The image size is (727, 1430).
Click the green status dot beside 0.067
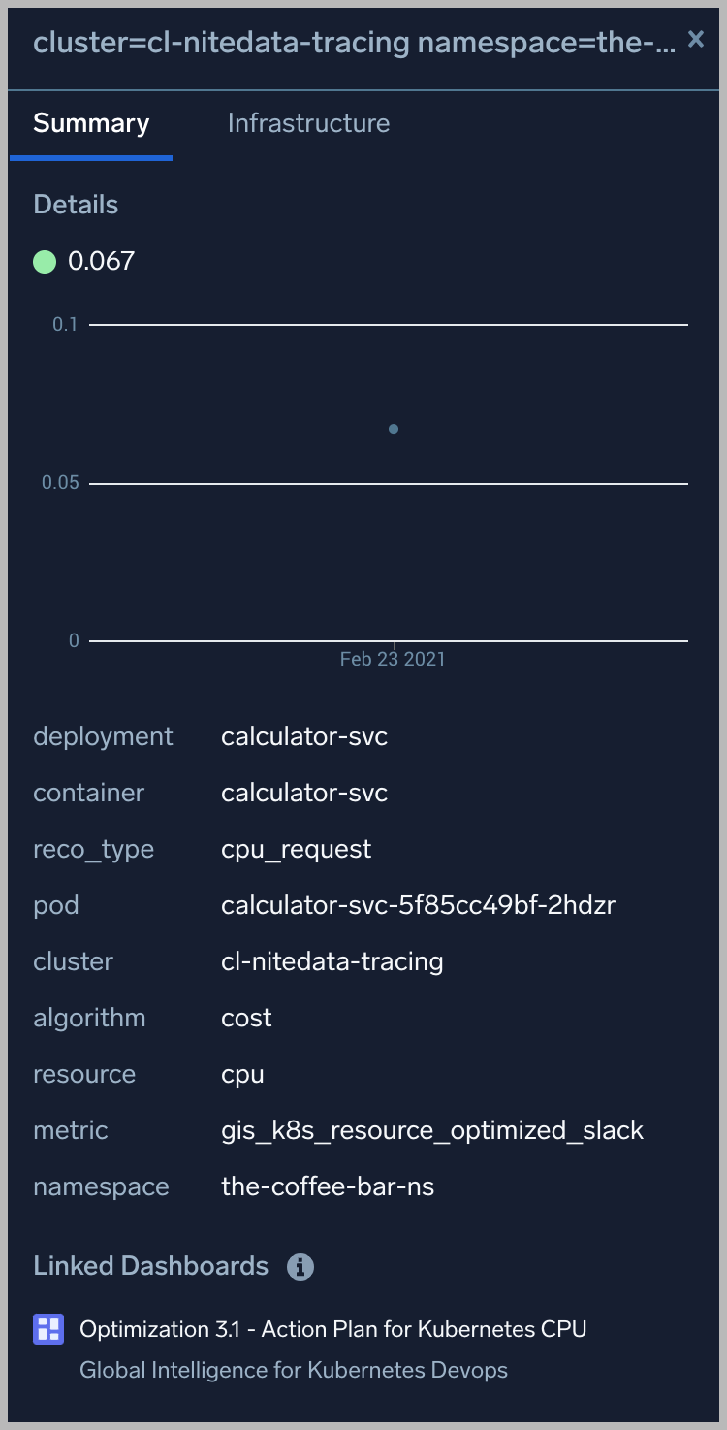[x=45, y=262]
